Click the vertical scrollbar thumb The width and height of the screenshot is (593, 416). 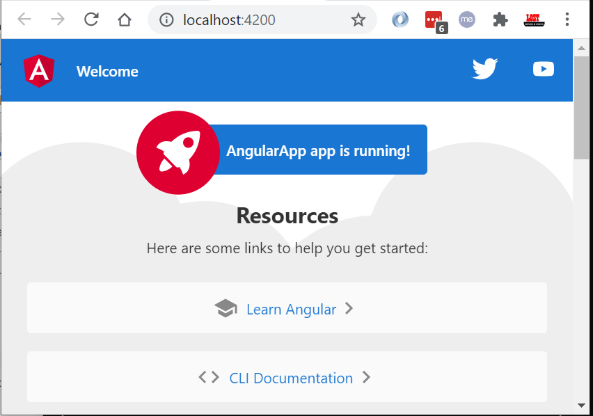[x=580, y=108]
